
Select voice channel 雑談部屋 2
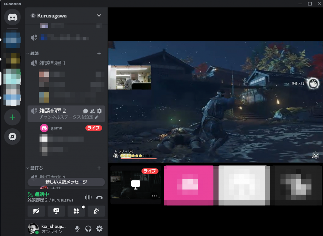click(66, 114)
